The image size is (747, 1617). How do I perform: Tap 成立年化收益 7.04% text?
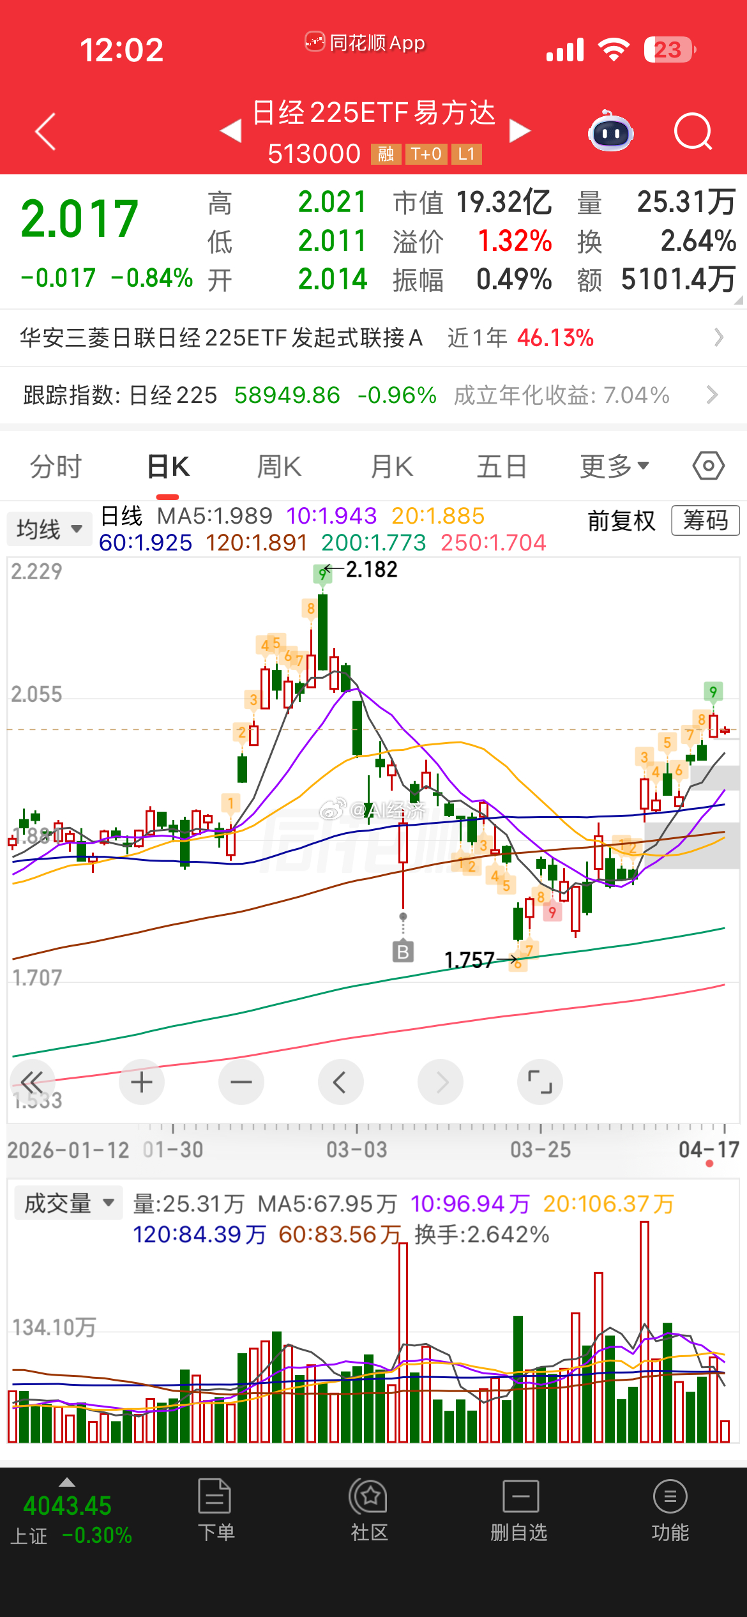point(562,395)
